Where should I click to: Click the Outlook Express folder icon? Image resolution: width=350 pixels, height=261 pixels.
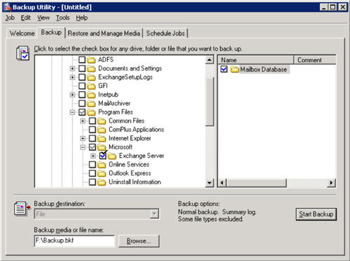click(101, 174)
